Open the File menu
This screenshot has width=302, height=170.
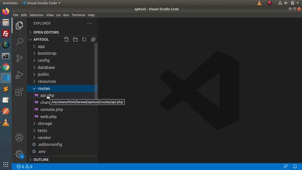[x=16, y=15]
